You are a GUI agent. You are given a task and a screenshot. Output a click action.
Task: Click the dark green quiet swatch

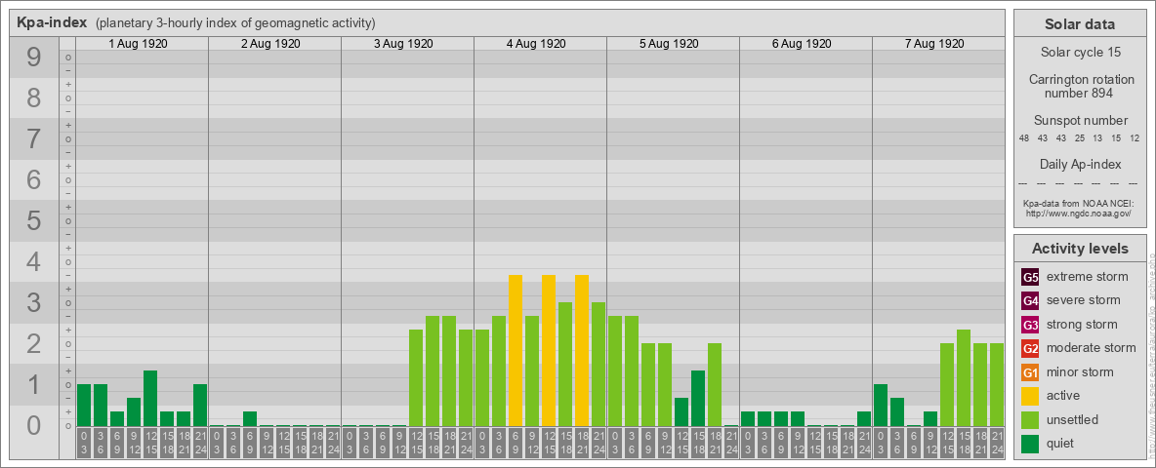(x=1031, y=444)
